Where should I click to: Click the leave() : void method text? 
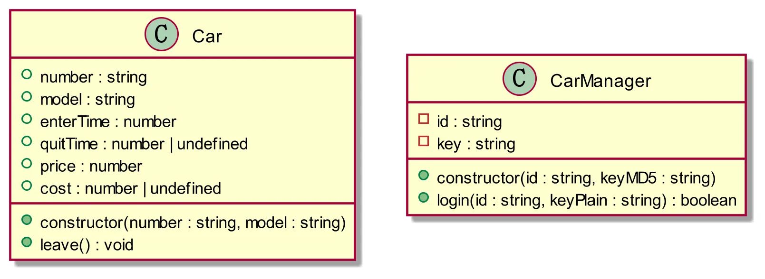point(87,245)
